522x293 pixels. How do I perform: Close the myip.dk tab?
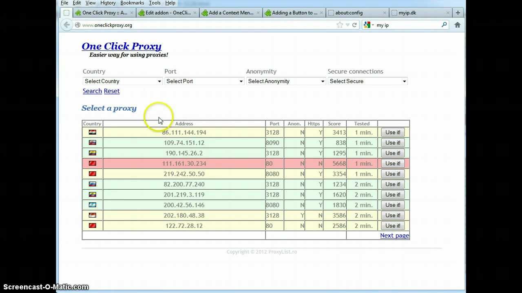click(448, 13)
